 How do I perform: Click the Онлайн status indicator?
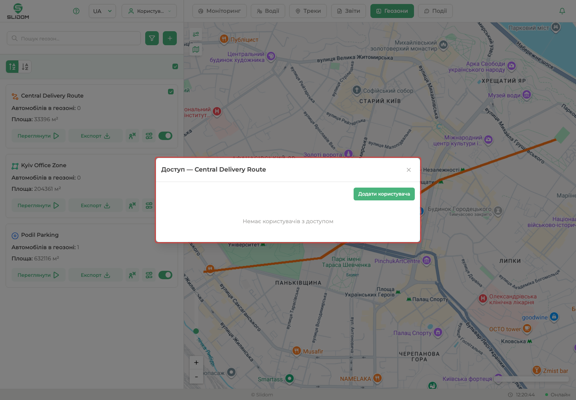pos(558,395)
